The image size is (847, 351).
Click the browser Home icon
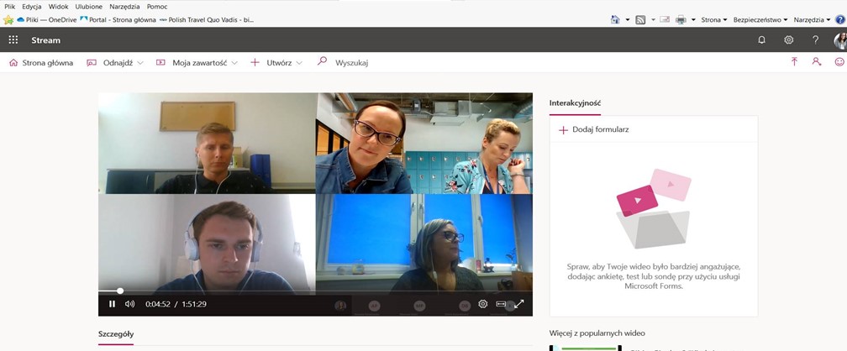(615, 19)
